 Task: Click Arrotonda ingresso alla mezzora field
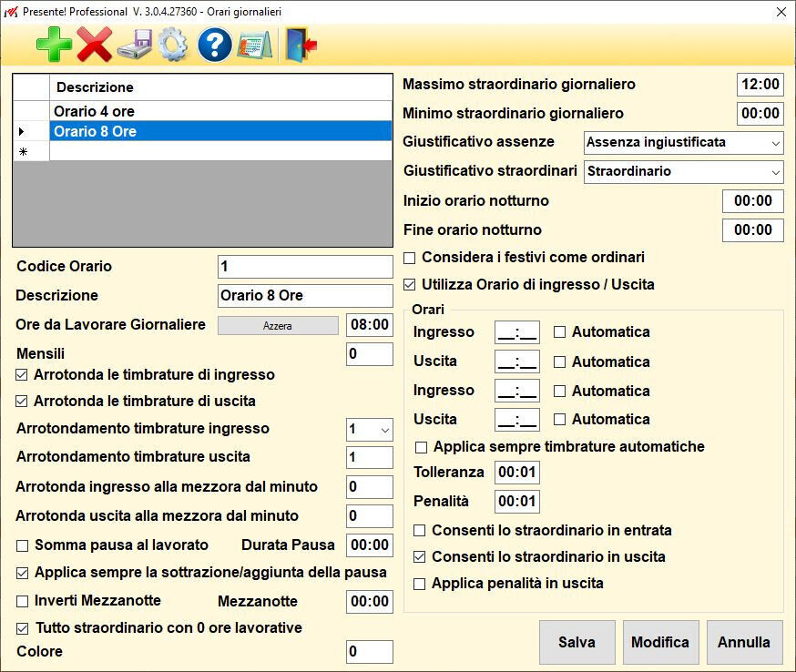(369, 487)
